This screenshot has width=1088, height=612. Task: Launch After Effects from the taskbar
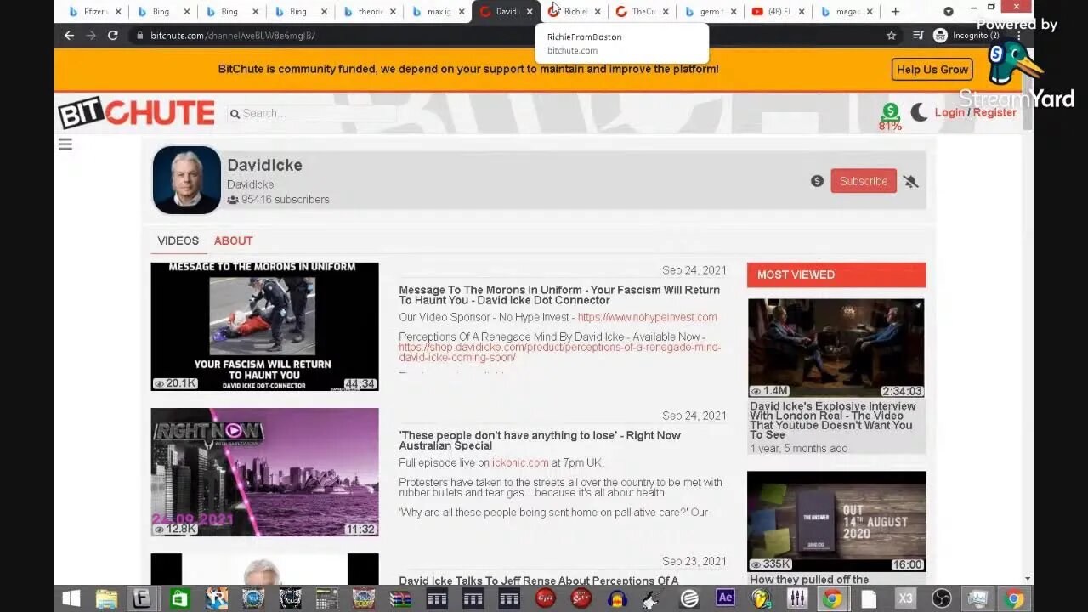pos(725,598)
